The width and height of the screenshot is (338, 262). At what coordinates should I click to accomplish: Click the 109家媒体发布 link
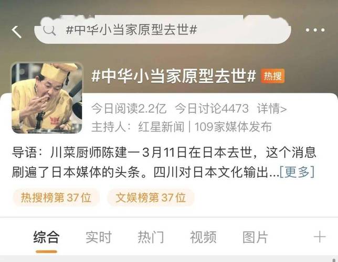click(233, 127)
